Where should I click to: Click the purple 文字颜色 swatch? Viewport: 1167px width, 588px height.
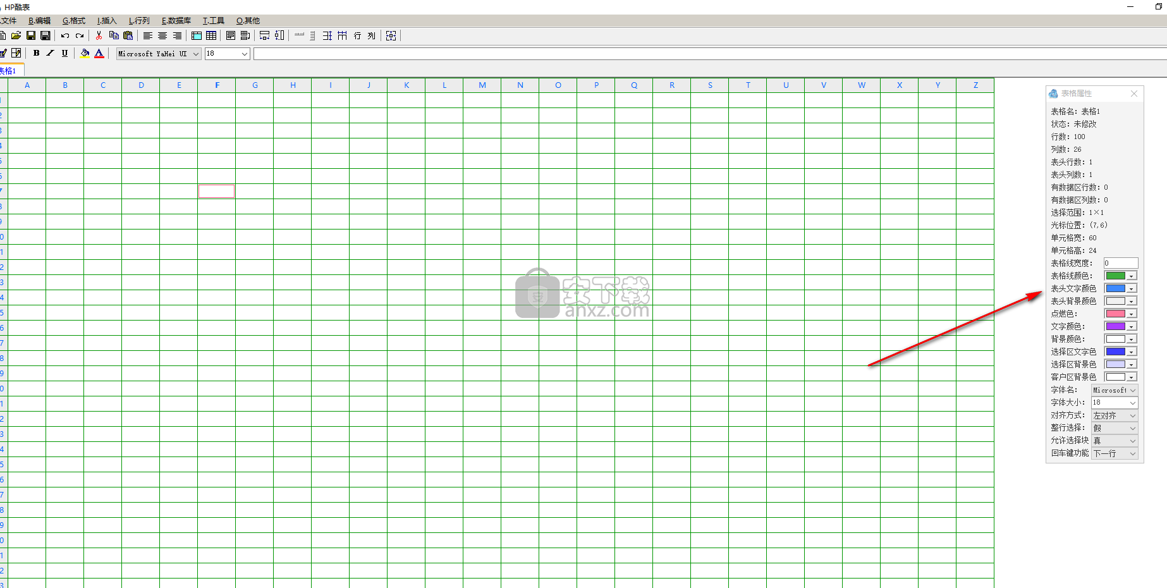(x=1116, y=326)
